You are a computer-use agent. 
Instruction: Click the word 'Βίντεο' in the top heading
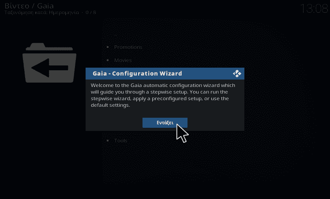pos(17,6)
